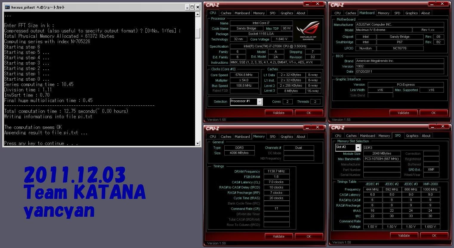Select Memory tab in the Motherboard CPU-Z window
The image size is (454, 248).
383,13
